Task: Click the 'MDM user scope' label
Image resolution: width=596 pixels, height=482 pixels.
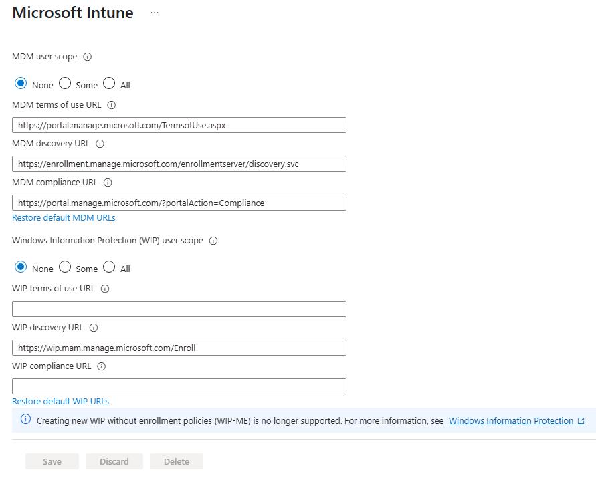Action: pos(44,57)
